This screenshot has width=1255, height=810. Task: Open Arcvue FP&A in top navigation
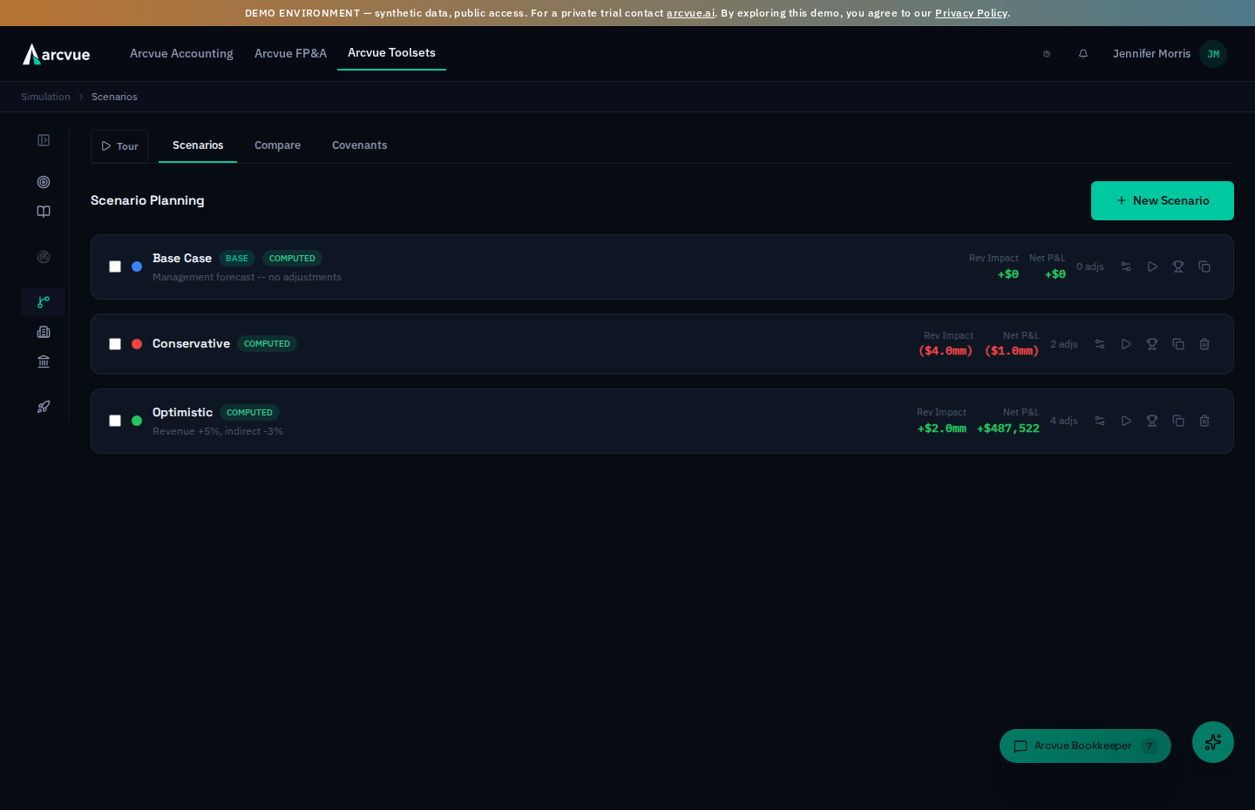290,54
